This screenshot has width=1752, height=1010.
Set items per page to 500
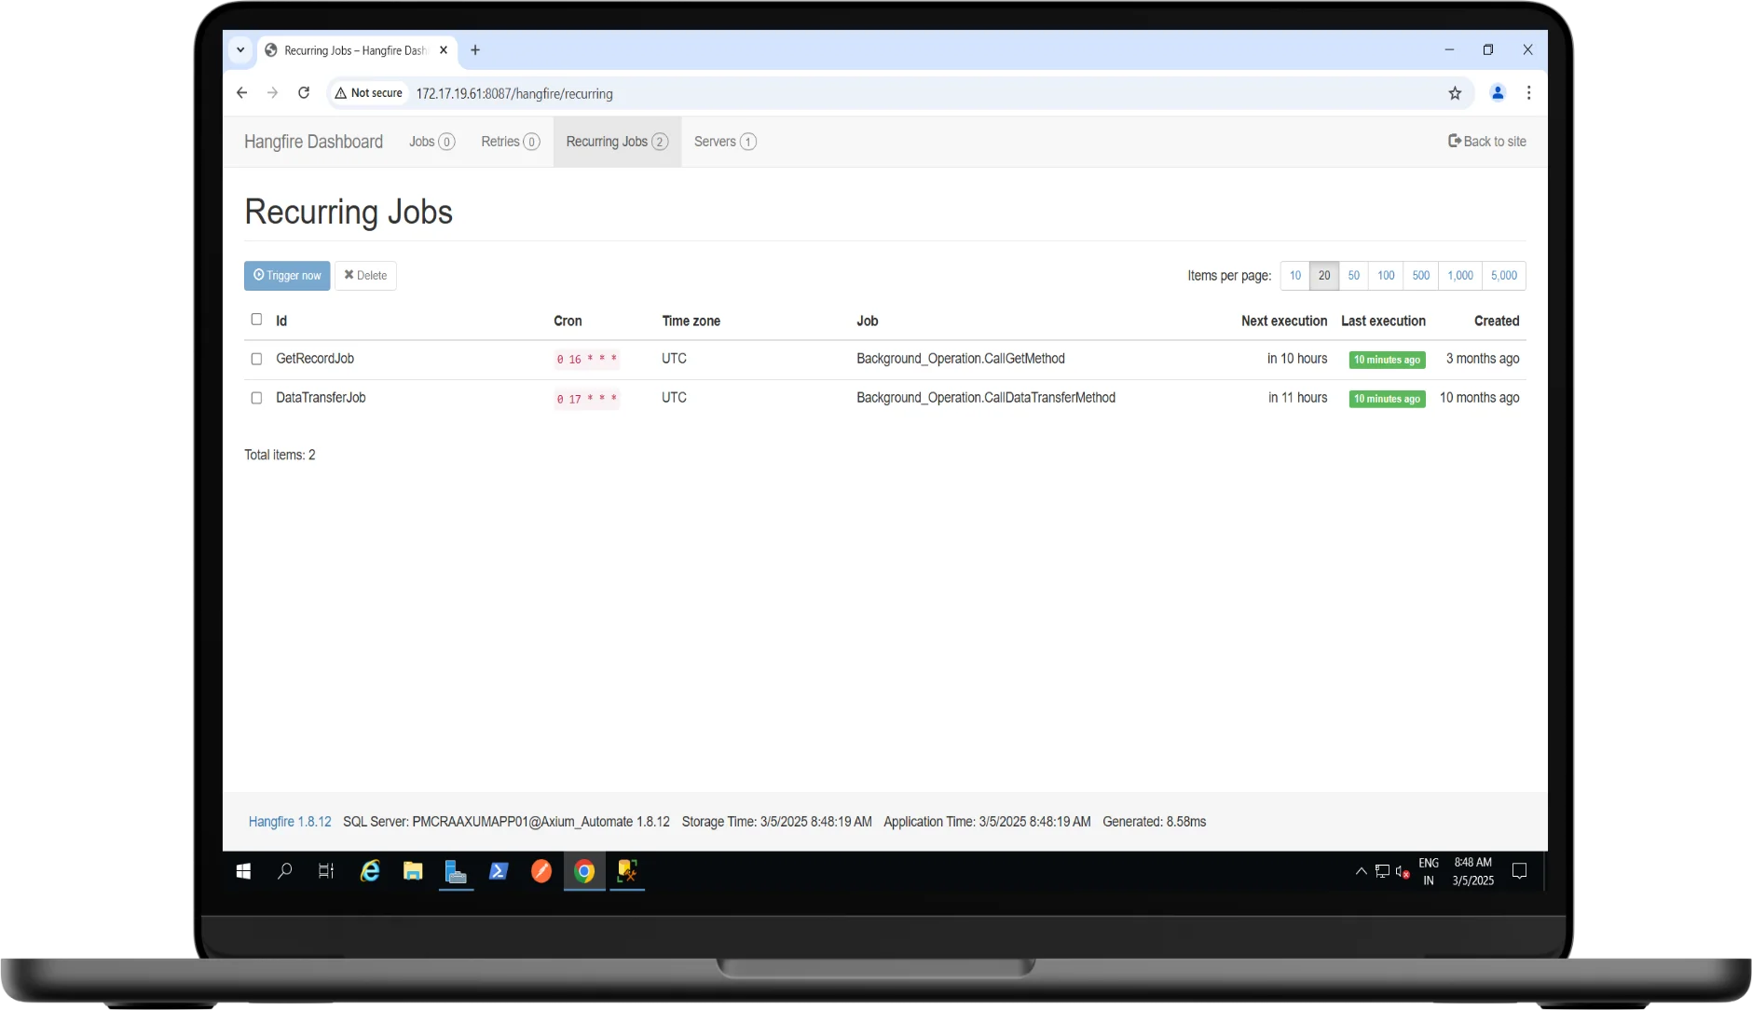pyautogui.click(x=1421, y=276)
